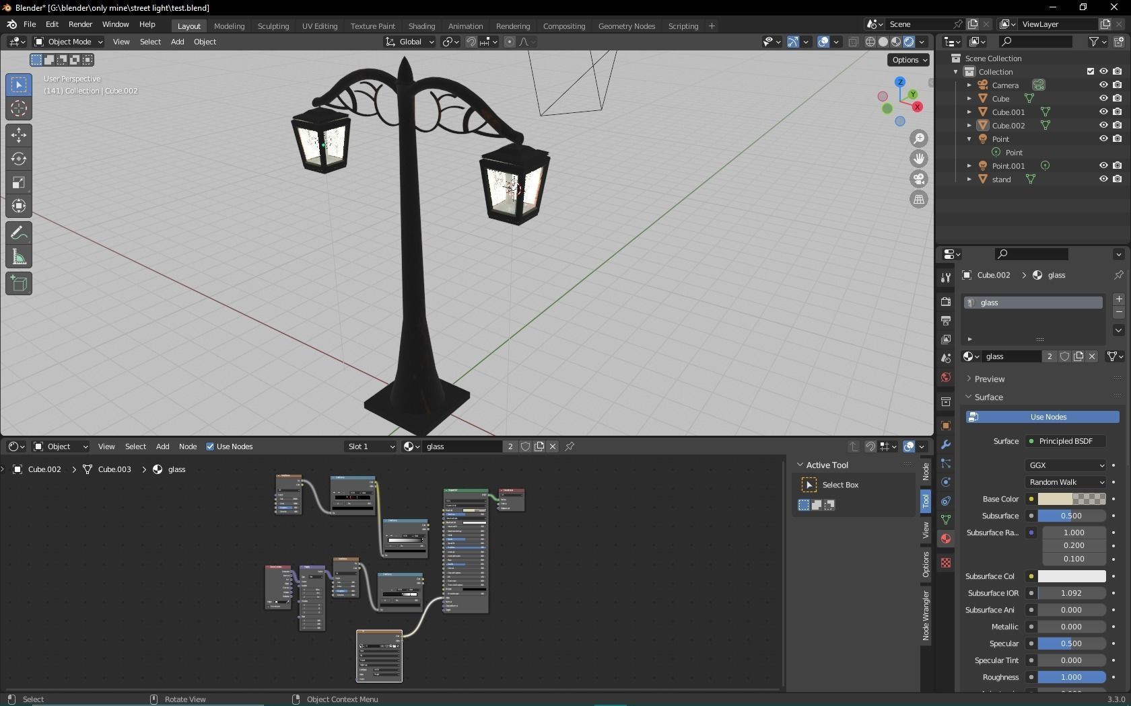The image size is (1131, 706).
Task: Adjust the Roughness slider
Action: click(x=1072, y=677)
